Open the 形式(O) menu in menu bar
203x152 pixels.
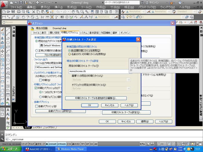point(72,7)
